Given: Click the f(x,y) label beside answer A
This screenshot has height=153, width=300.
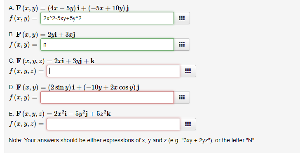Looking at the screenshot, I should click(x=23, y=19).
